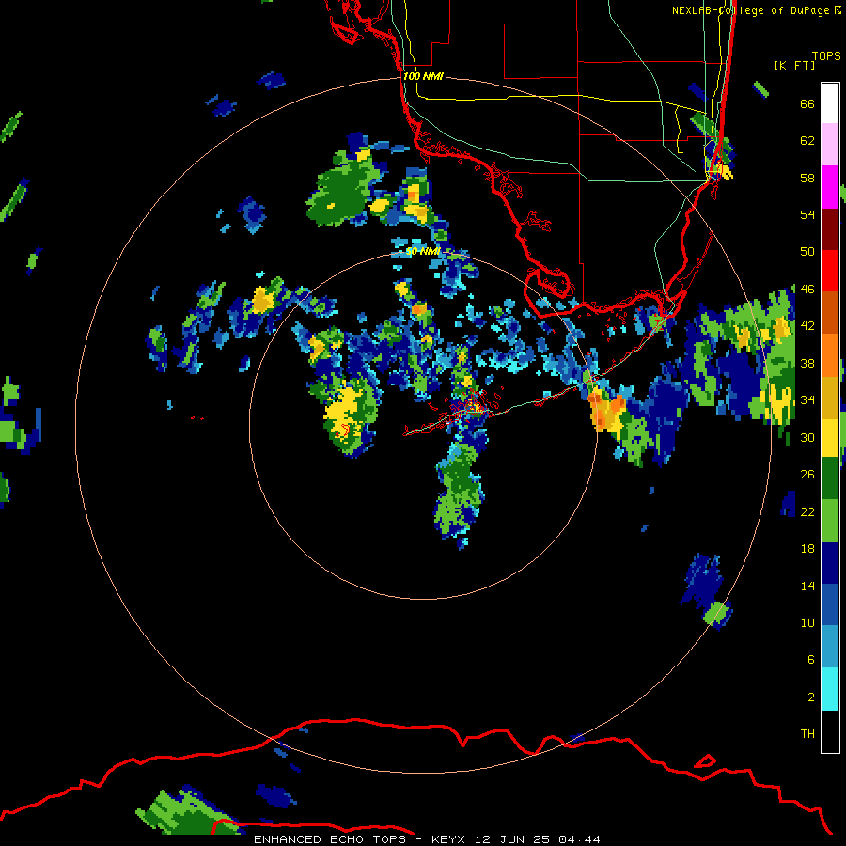Click the white swatch on the tops scale
The image size is (846, 846).
(x=830, y=103)
